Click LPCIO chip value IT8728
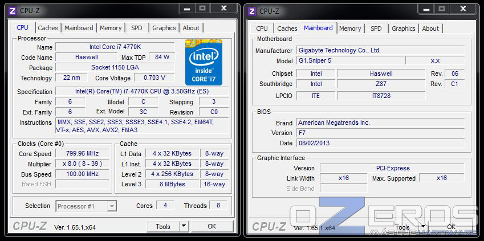Viewport: 484px width, 241px height. tap(381, 96)
